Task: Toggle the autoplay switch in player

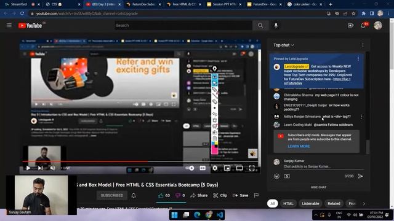Action: click(x=190, y=168)
